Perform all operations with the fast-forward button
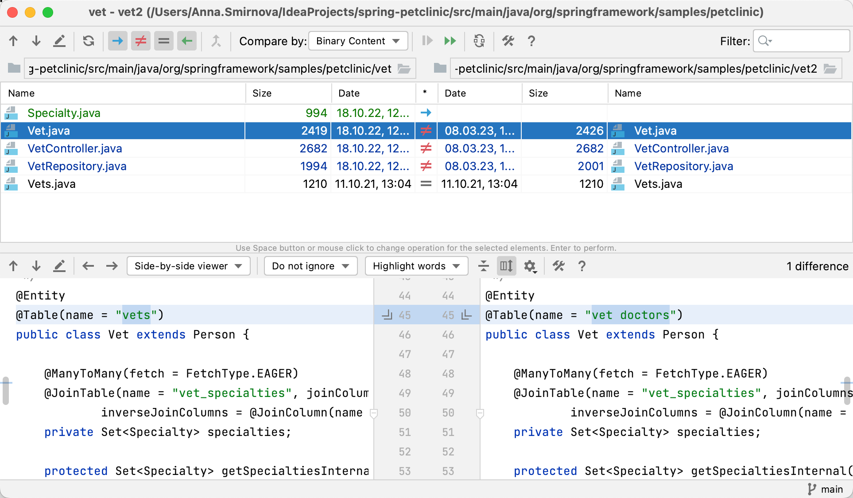853x498 pixels. pyautogui.click(x=450, y=41)
